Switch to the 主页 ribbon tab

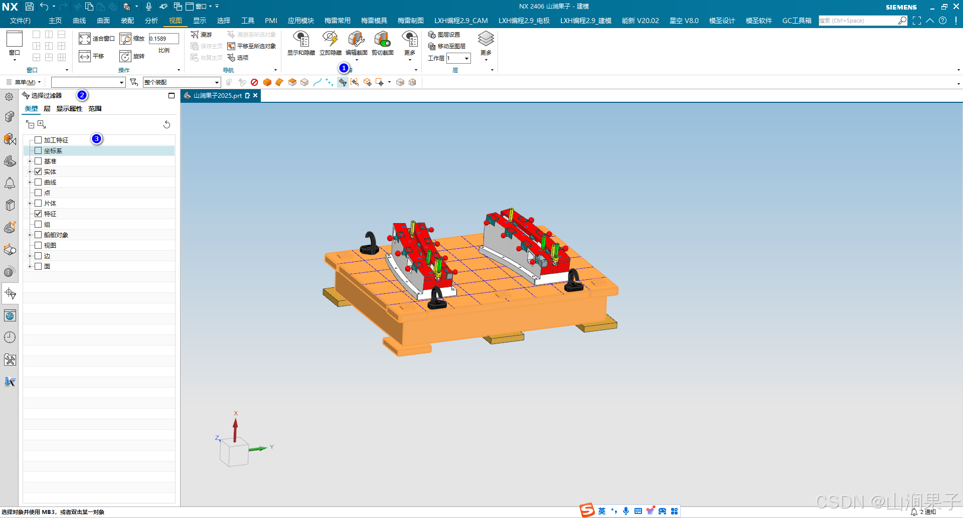coord(55,21)
